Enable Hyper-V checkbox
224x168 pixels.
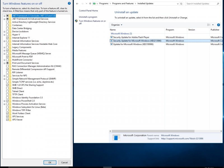click(x=8, y=34)
